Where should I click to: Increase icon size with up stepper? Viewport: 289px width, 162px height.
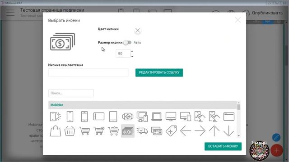coord(132,51)
